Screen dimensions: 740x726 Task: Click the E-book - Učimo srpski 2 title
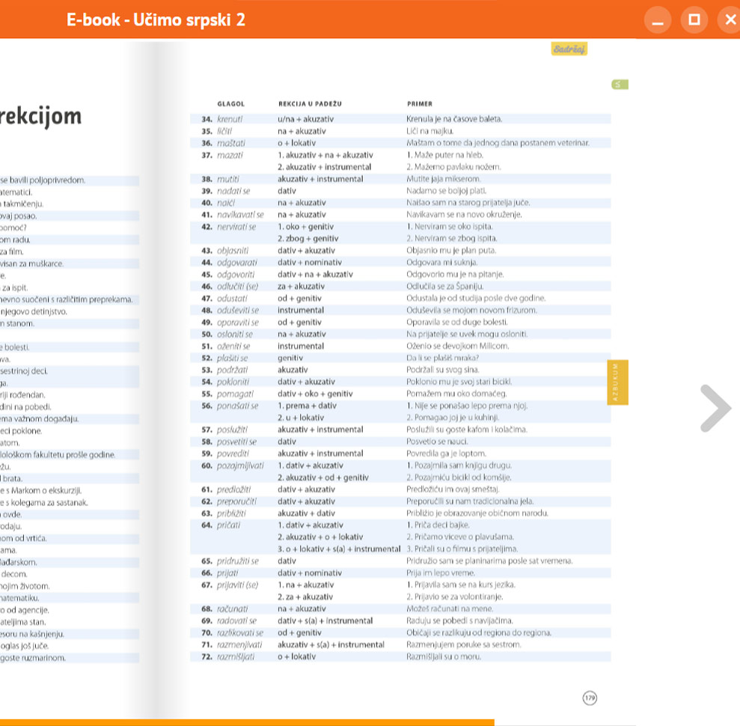156,20
